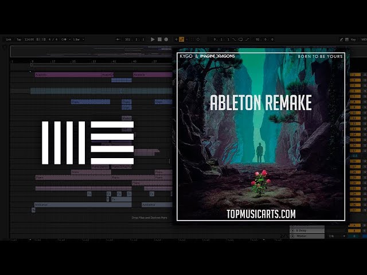Click the Re-enable Automation icon
The width and height of the screenshot is (367, 275).
(187, 40)
